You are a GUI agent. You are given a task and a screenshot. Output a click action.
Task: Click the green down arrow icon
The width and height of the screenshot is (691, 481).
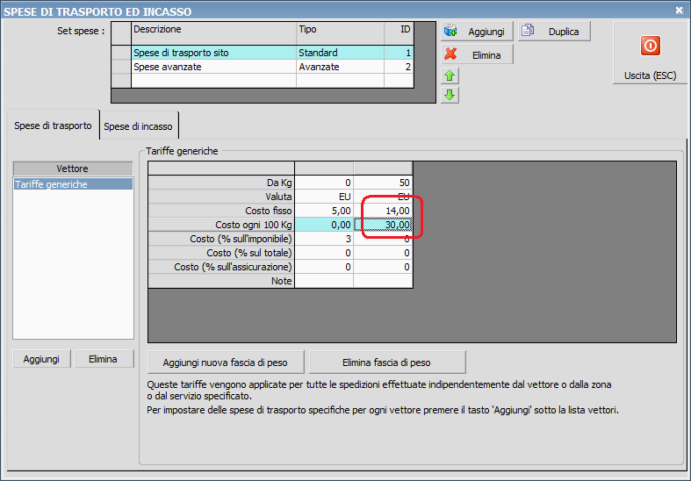click(x=450, y=95)
